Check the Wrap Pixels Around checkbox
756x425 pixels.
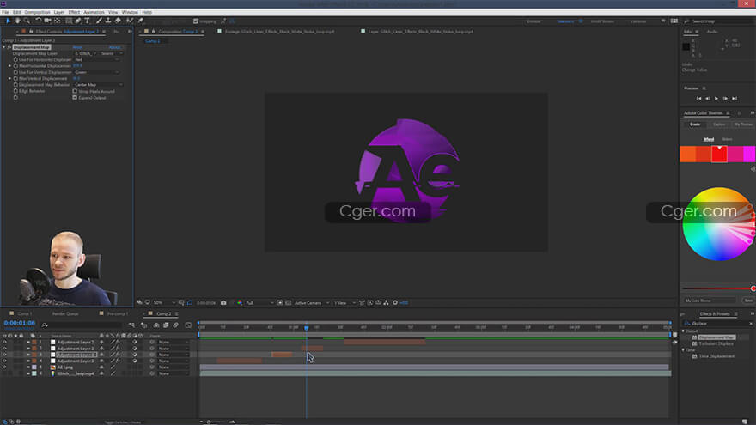pos(75,91)
